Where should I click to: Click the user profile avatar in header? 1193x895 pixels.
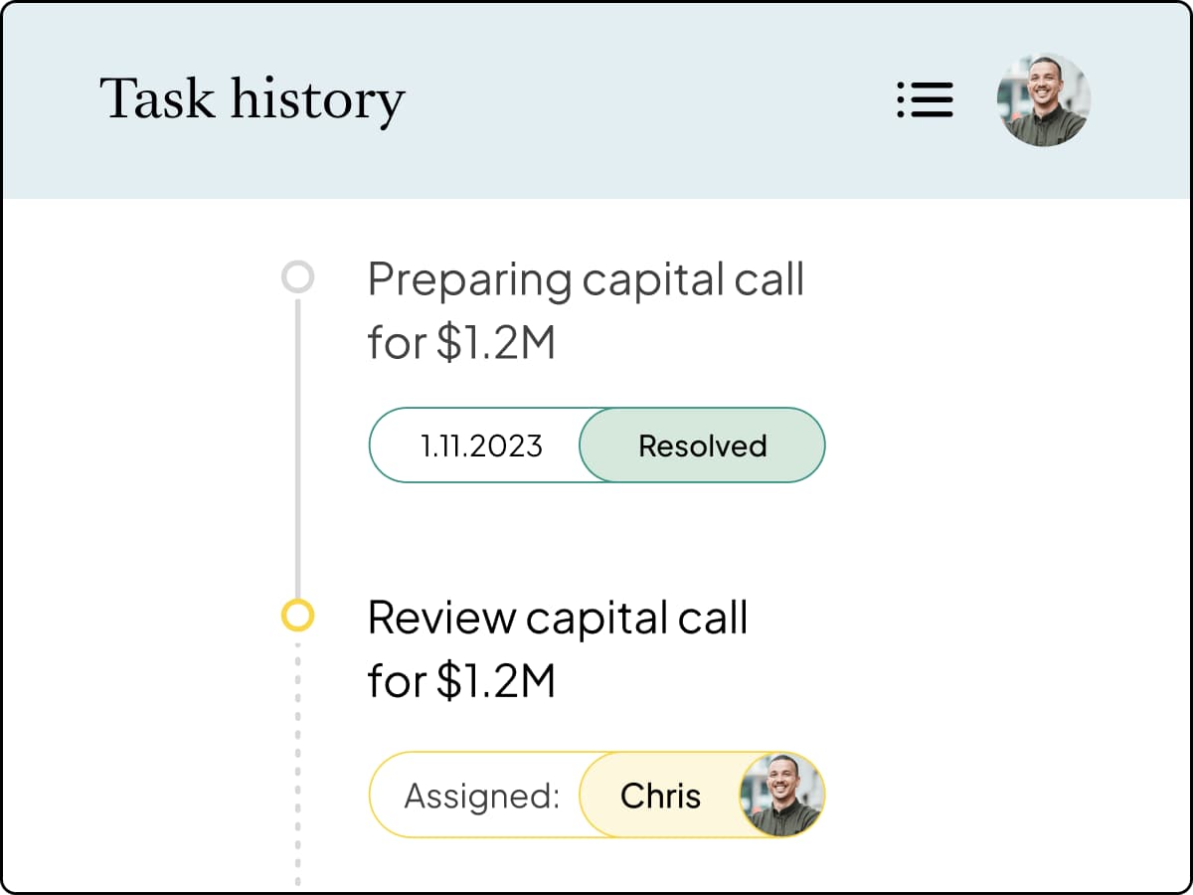1044,99
